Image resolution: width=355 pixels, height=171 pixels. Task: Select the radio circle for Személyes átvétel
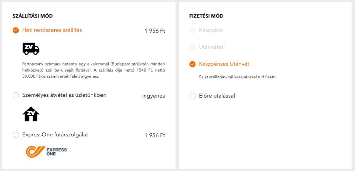point(15,95)
